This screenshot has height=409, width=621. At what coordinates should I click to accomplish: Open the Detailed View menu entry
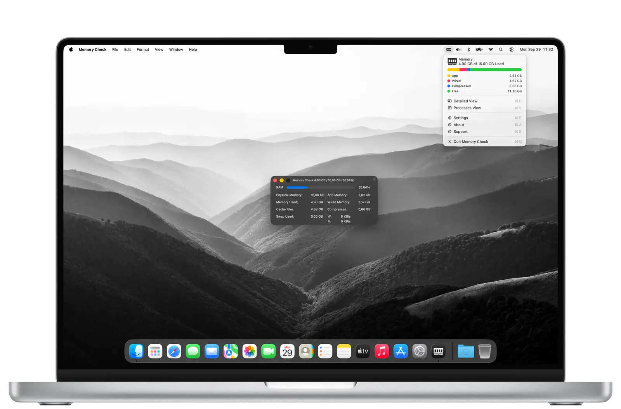tap(465, 101)
